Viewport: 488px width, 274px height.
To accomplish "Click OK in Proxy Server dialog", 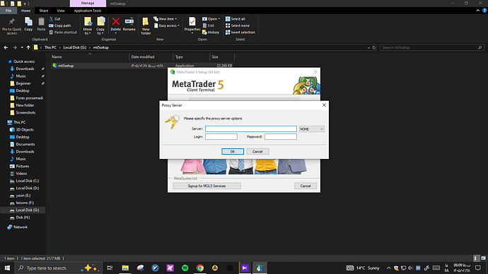I will tap(233, 151).
